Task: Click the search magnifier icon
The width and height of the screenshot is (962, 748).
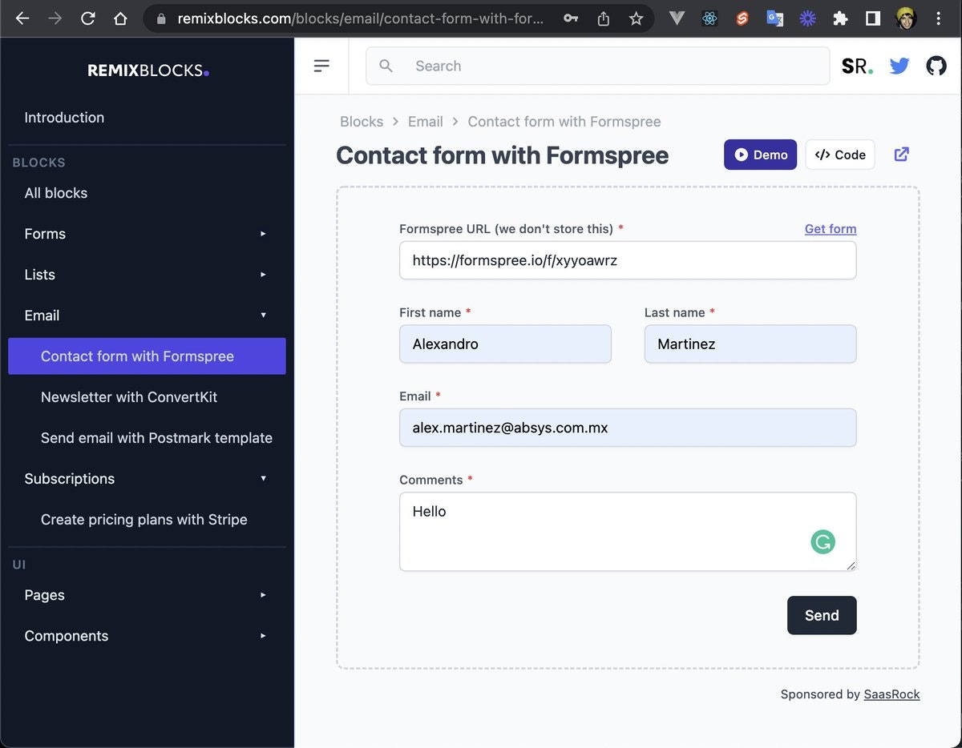Action: pyautogui.click(x=386, y=66)
